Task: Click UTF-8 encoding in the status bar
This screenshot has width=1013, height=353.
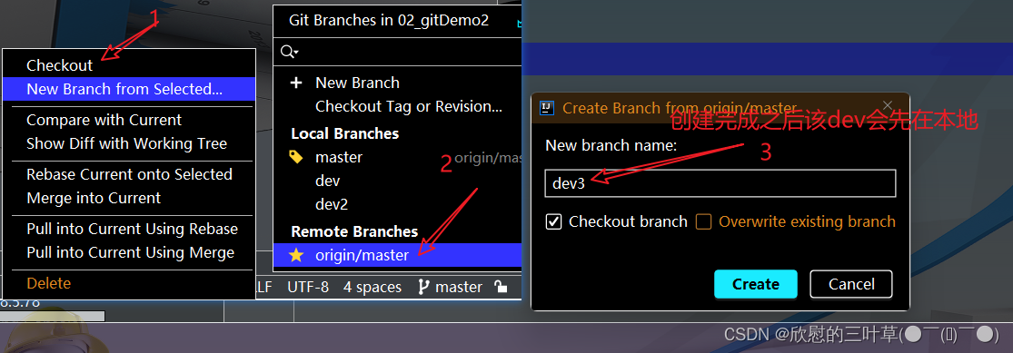Action: (x=308, y=287)
